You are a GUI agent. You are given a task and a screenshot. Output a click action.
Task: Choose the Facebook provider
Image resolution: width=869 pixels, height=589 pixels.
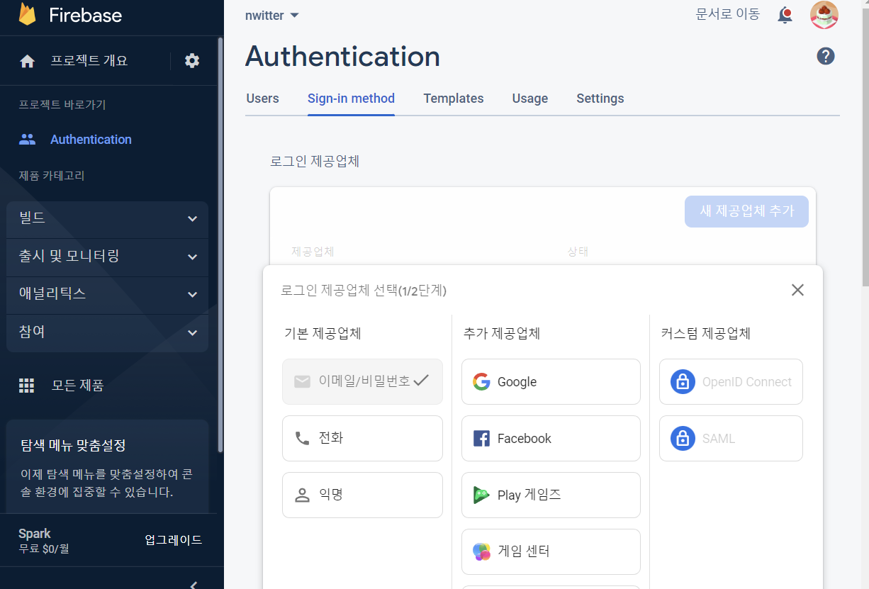[x=551, y=438]
